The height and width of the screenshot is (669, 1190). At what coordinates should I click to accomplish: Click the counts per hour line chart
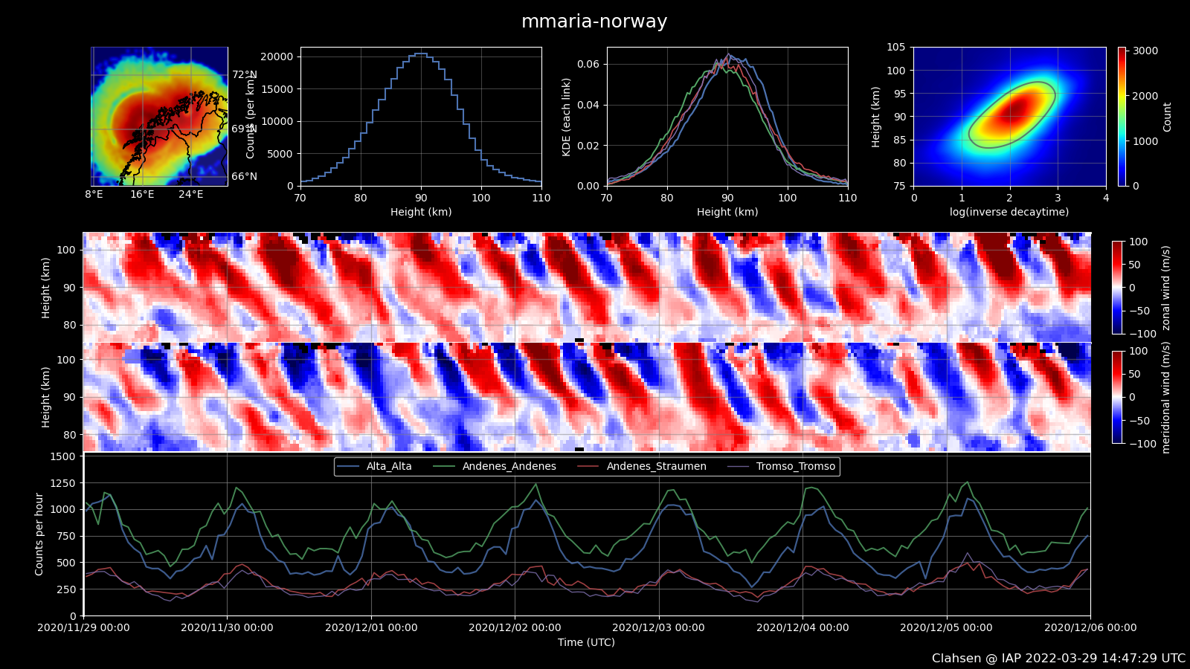(x=587, y=535)
